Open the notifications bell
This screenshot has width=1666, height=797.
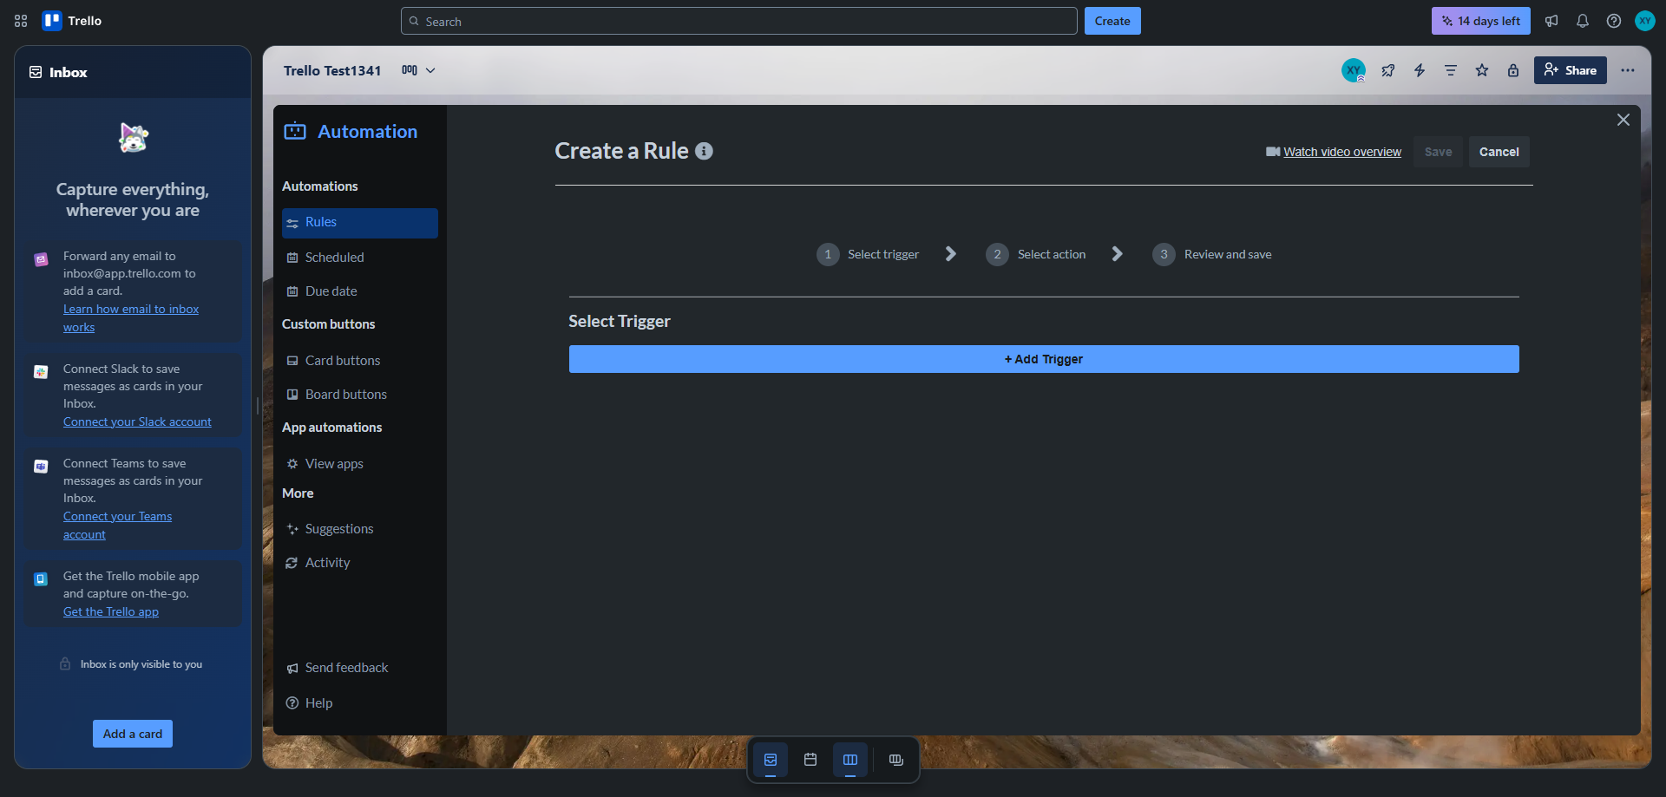[x=1583, y=21]
